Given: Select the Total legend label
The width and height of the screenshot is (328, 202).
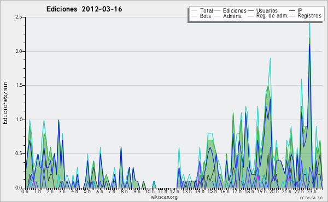Looking at the screenshot, I should [207, 10].
